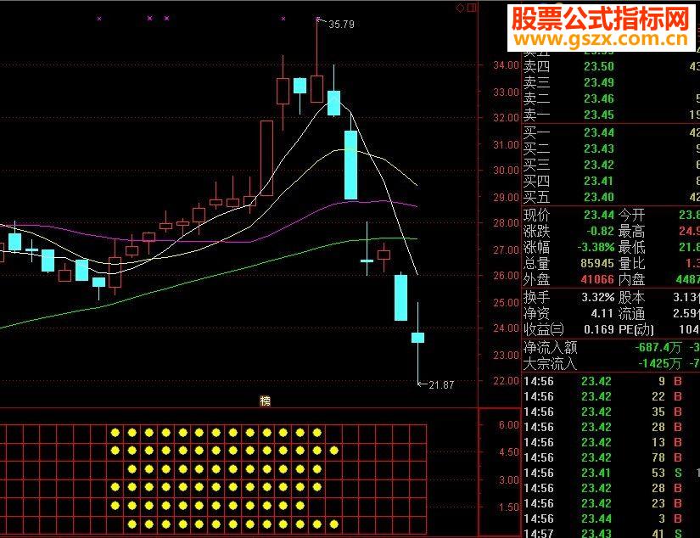700x538 pixels.
Task: Click the 买一 bid row at 23.44
Action: point(611,132)
